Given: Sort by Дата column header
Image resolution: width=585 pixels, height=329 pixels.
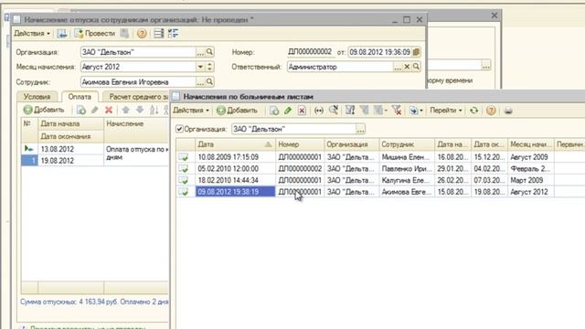Looking at the screenshot, I should tap(235, 144).
